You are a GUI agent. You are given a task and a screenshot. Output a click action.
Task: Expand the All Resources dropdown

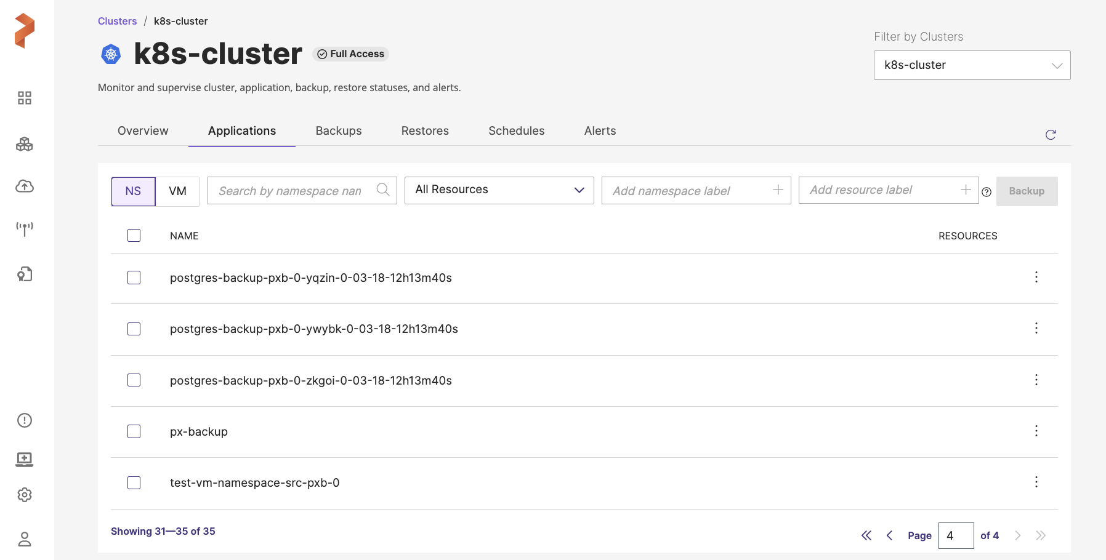point(499,190)
